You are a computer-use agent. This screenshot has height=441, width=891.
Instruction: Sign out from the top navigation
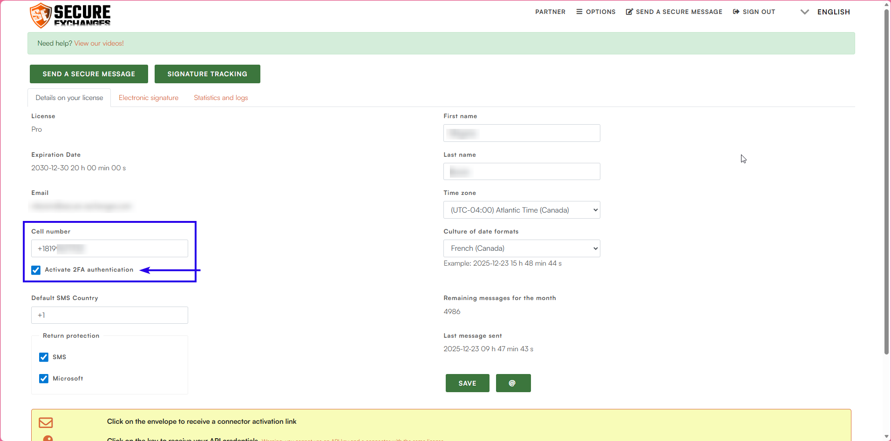click(754, 12)
